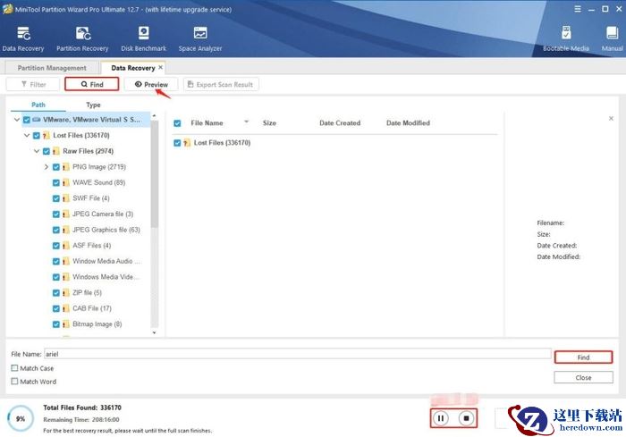Viewport: 626px width, 437px height.
Task: Collapse the Lost Files tree node
Action: coord(27,135)
